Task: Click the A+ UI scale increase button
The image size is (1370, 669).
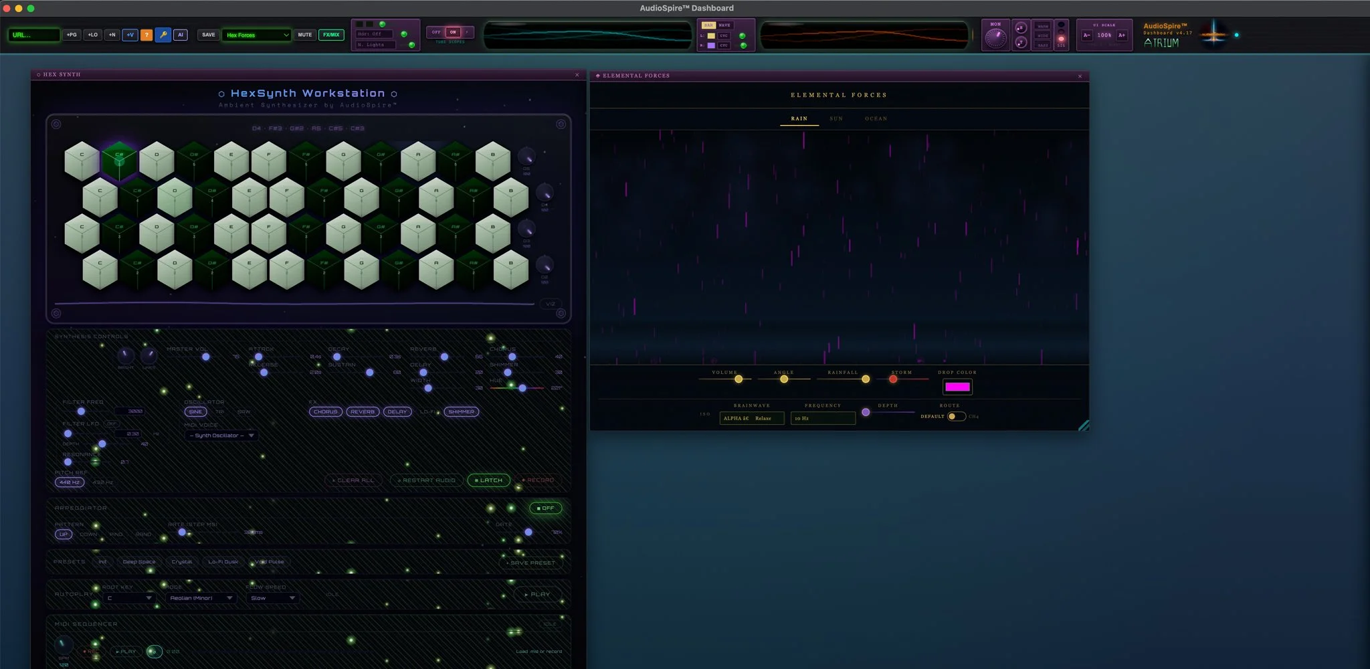Action: pos(1122,35)
